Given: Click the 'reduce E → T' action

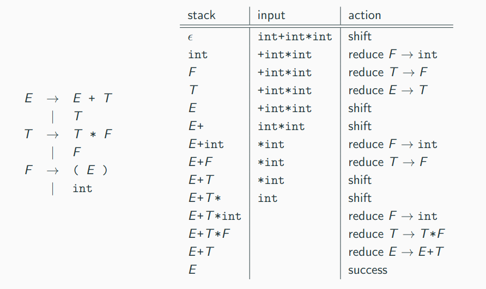Looking at the screenshot, I should [388, 90].
